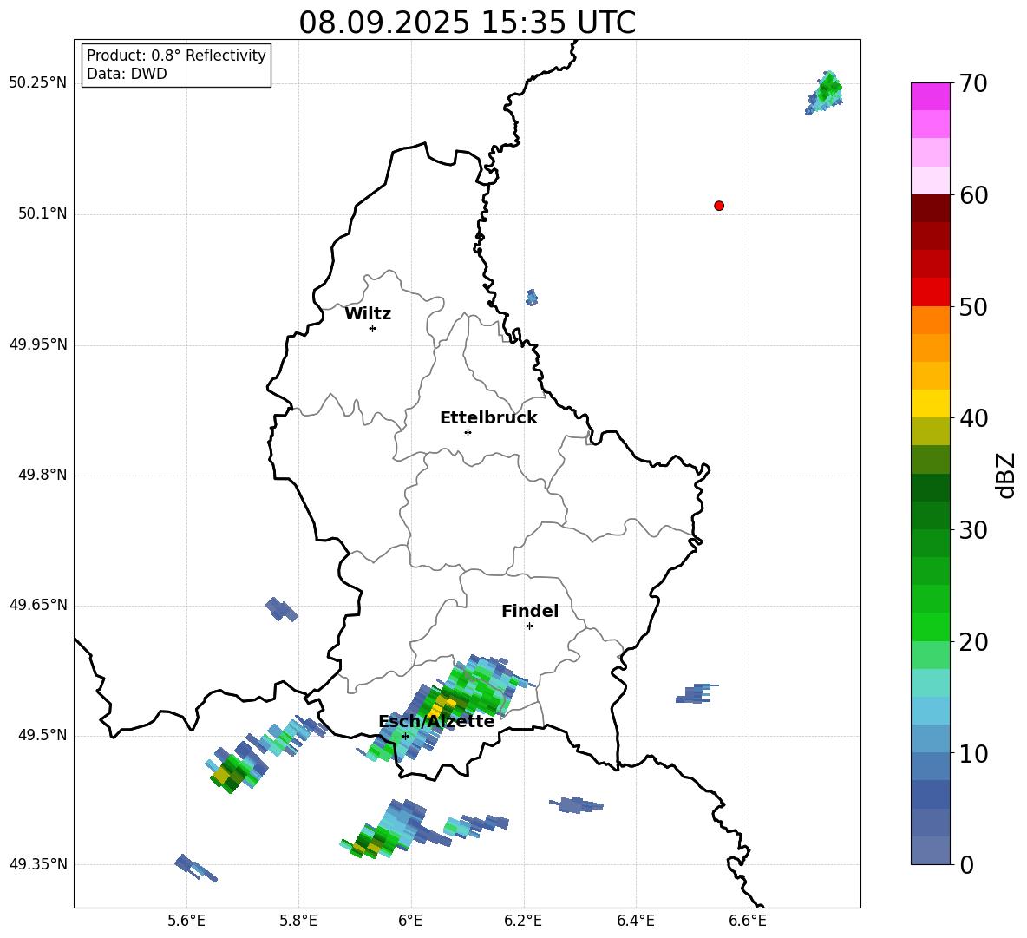Click the magenta top colorbar segment

click(x=930, y=96)
